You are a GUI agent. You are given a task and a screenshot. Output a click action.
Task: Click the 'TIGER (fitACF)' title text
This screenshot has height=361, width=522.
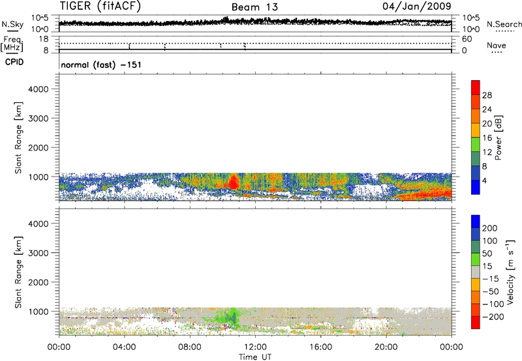(100, 6)
